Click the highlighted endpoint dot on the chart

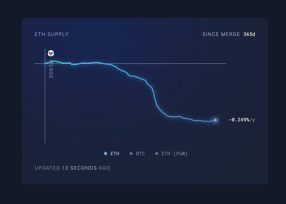click(215, 120)
